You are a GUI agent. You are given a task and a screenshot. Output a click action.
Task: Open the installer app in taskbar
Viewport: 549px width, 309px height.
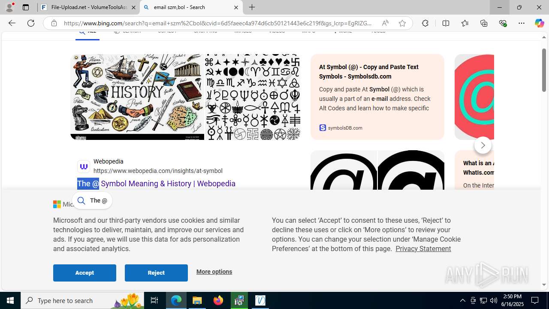[239, 300]
